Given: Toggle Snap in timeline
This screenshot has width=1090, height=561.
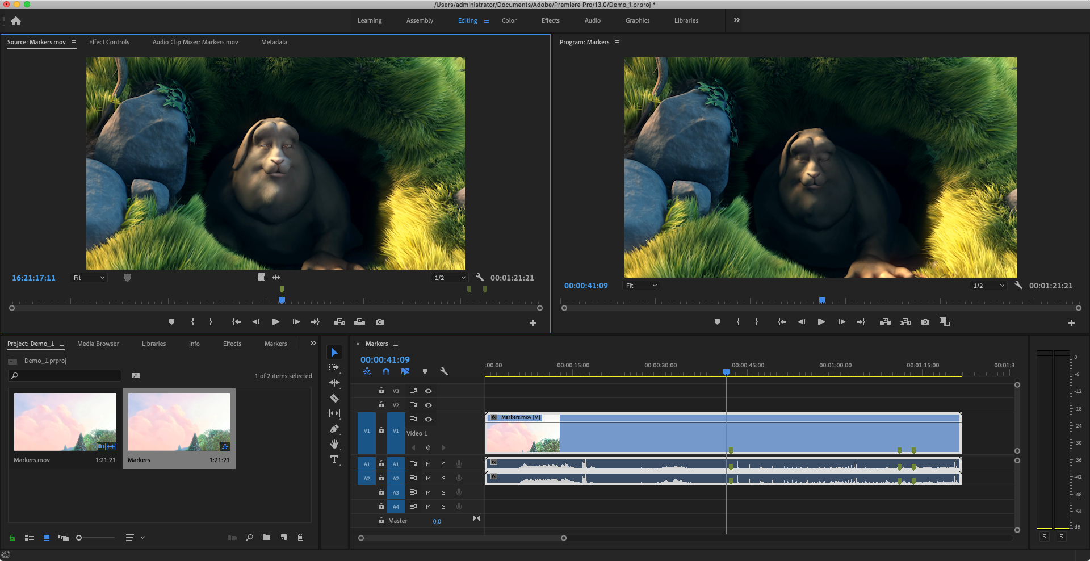Looking at the screenshot, I should coord(386,371).
